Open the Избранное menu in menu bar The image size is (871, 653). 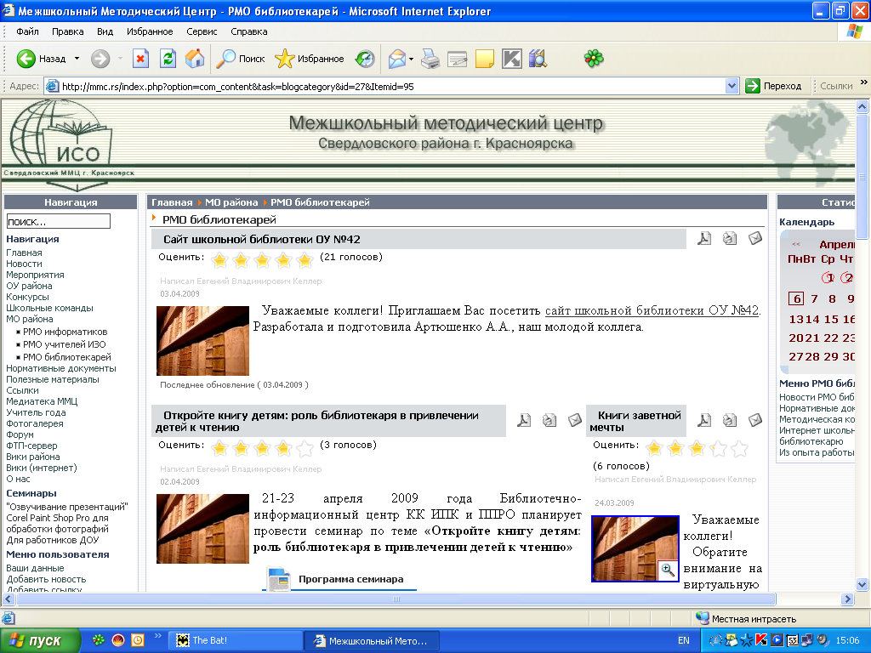[150, 31]
